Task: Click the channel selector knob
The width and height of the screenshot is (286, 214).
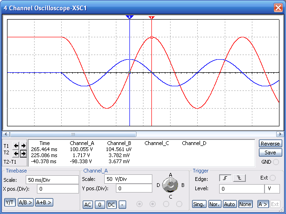Action: [x=170, y=185]
